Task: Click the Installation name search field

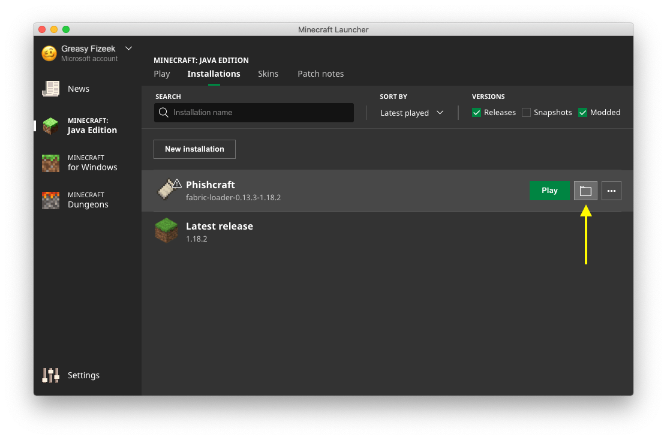Action: (258, 113)
